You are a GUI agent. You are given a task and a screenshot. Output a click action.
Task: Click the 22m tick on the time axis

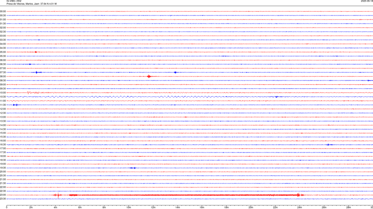tap(275, 207)
